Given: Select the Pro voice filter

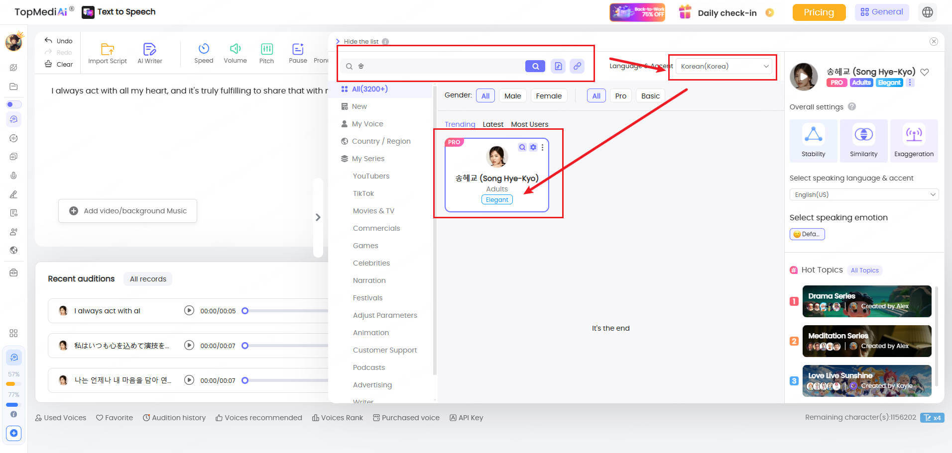Looking at the screenshot, I should (620, 95).
